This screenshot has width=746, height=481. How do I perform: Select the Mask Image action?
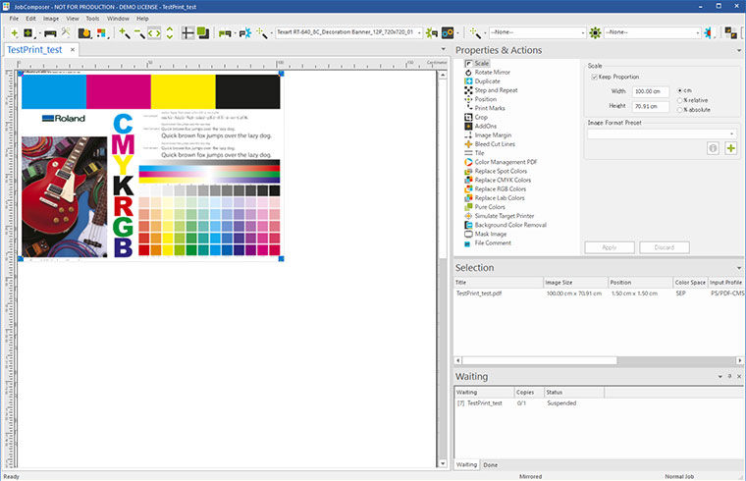click(492, 234)
